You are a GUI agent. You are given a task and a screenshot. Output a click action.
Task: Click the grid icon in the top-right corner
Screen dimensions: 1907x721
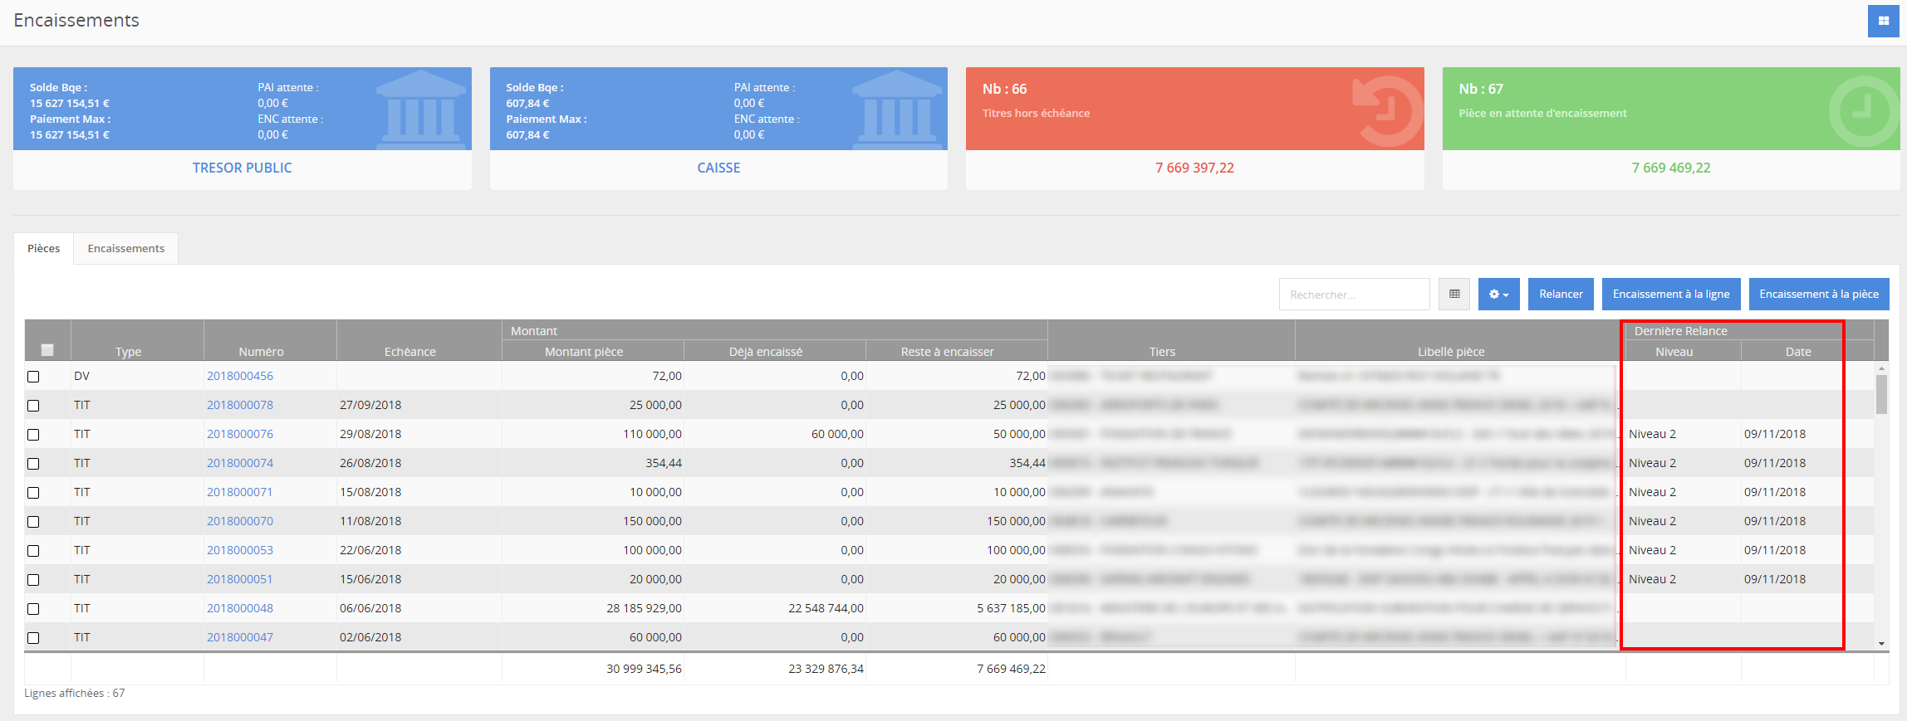point(1883,21)
